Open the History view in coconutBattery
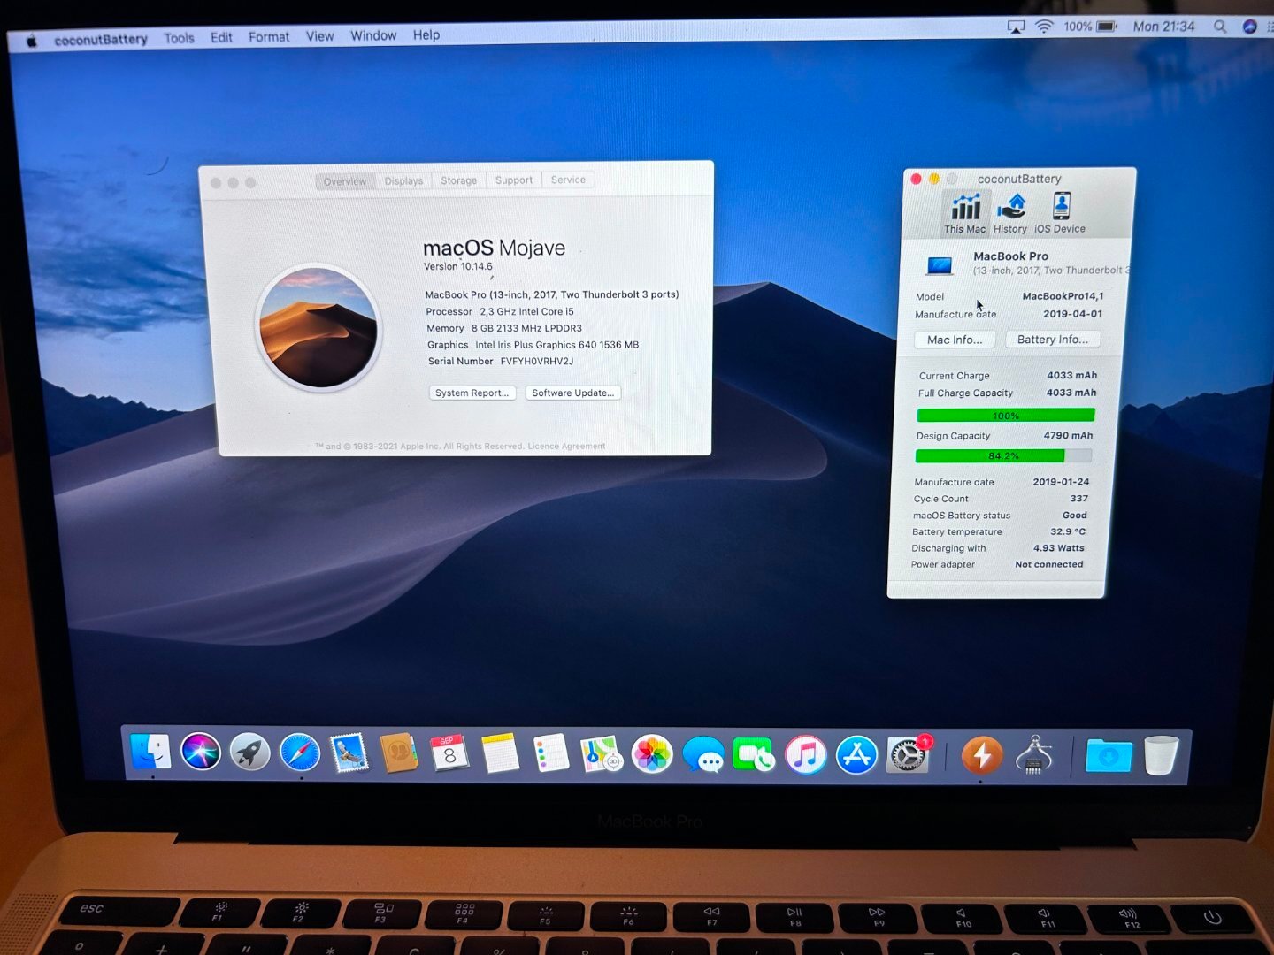The height and width of the screenshot is (955, 1274). (x=1010, y=214)
